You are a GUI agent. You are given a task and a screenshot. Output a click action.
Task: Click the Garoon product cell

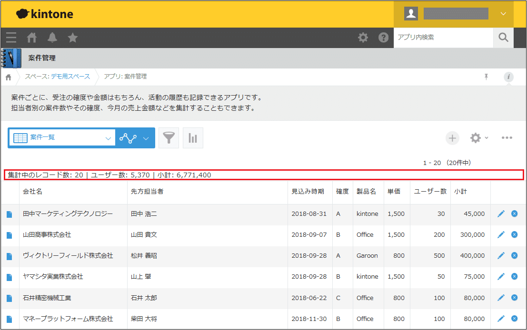[x=367, y=255]
